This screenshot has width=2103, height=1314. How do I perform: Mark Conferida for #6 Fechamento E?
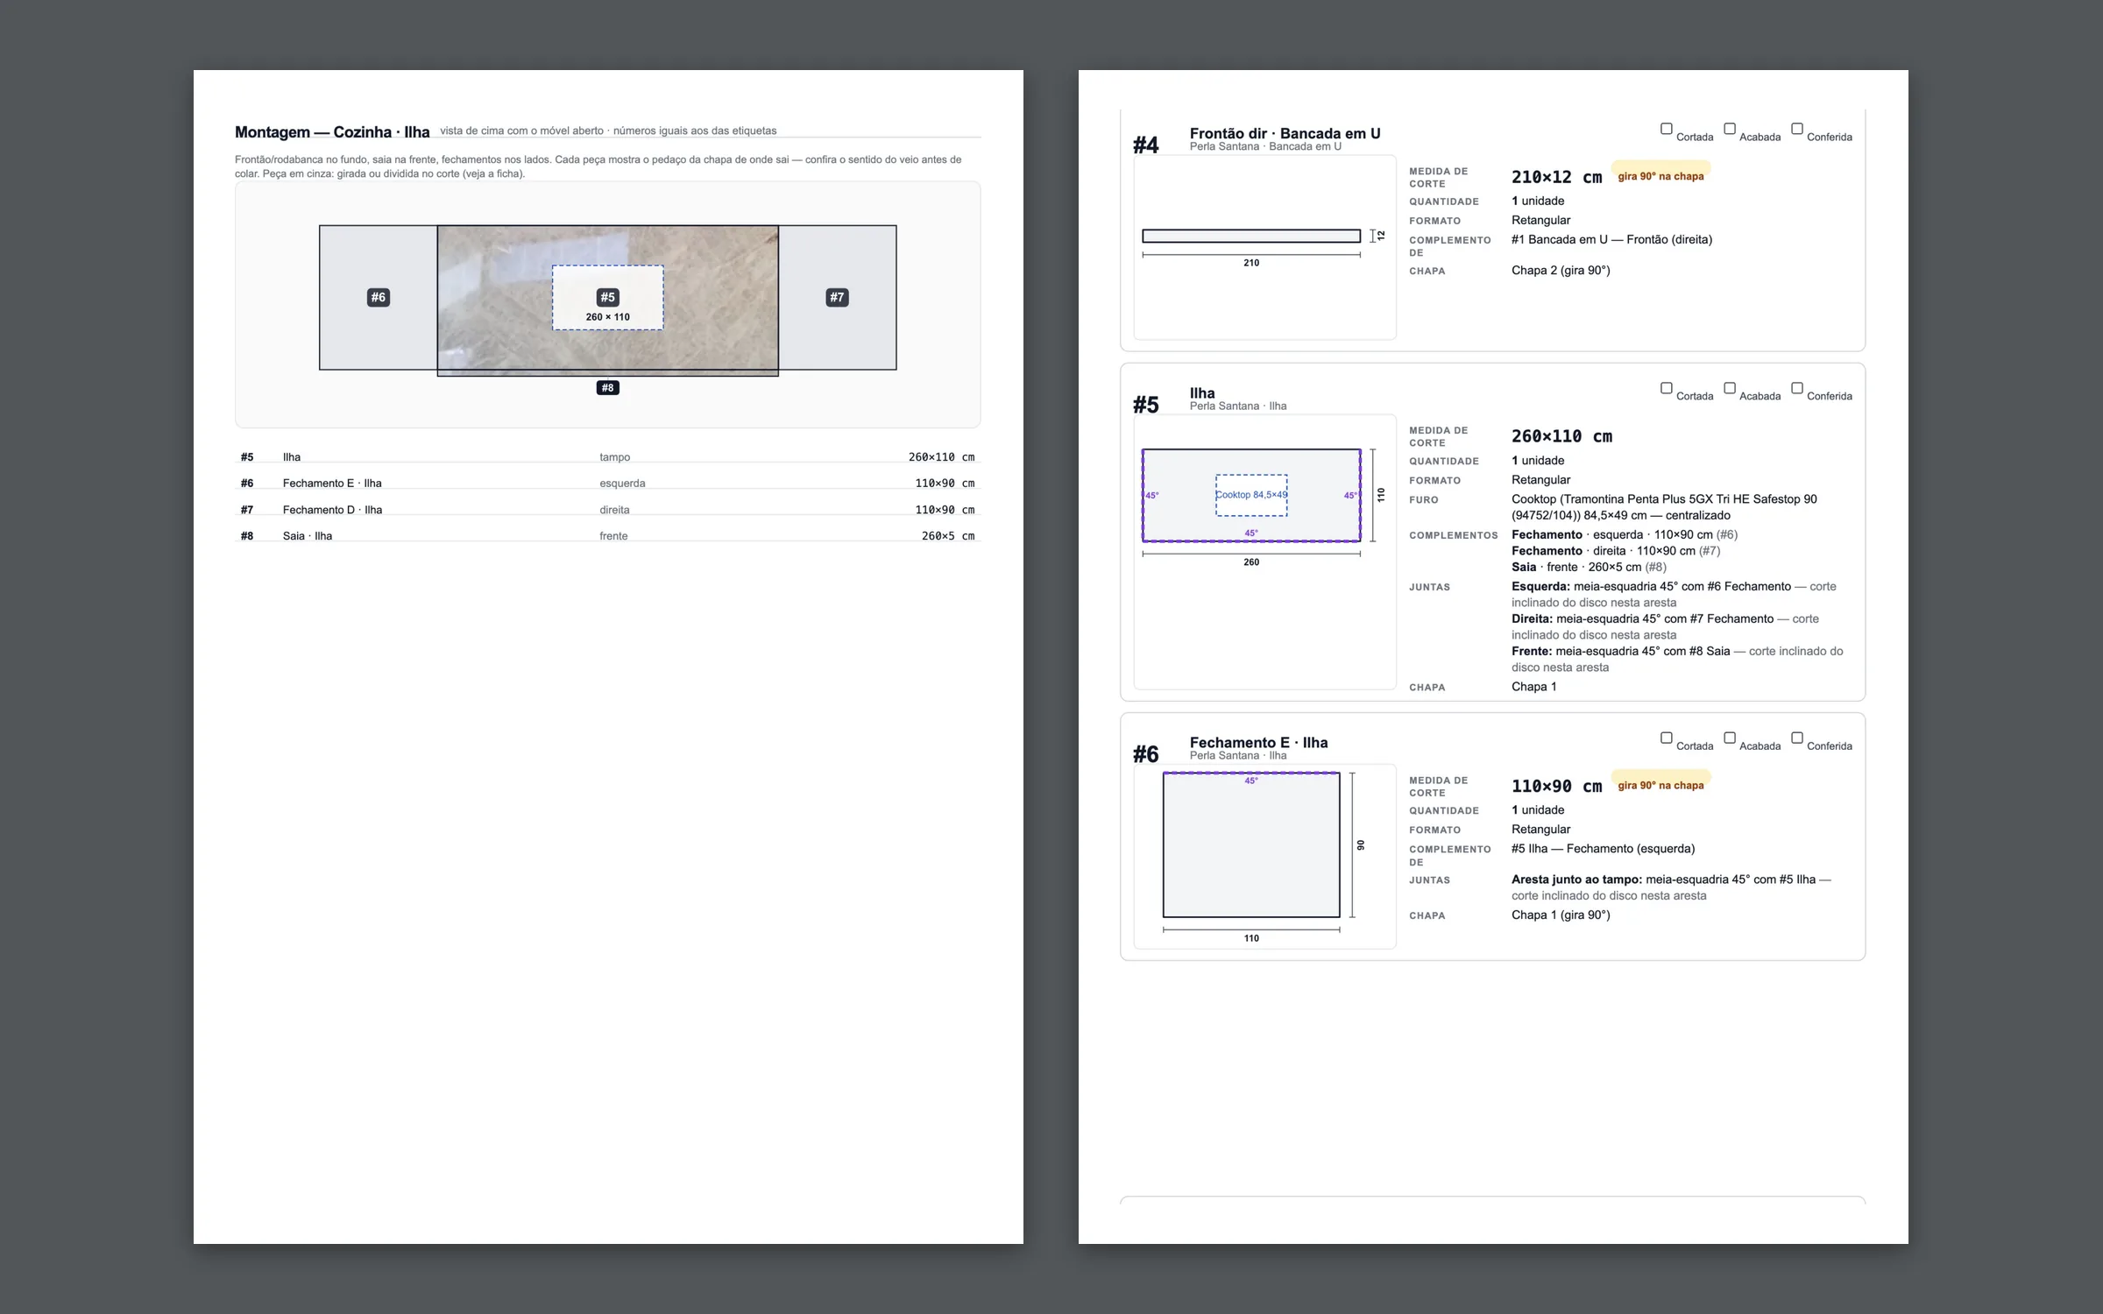point(1796,738)
